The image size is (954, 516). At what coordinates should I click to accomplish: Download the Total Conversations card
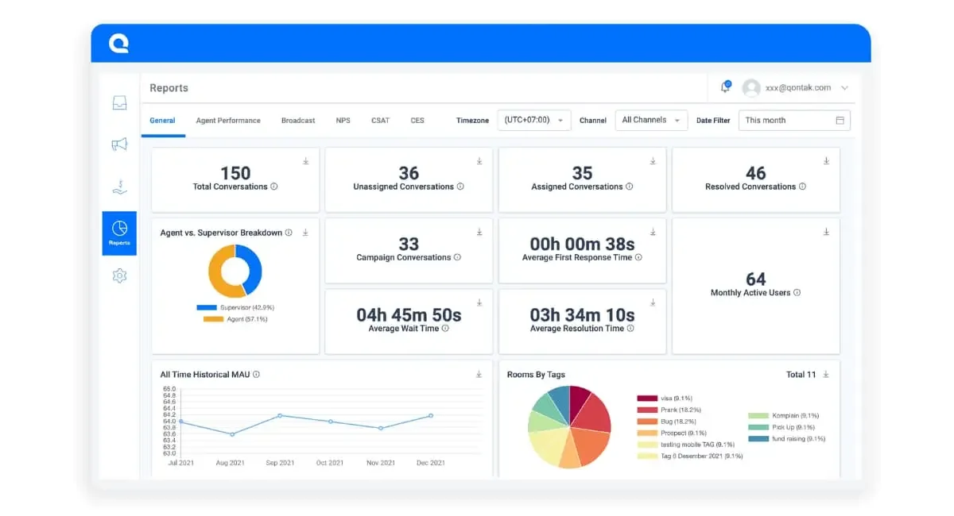tap(305, 161)
